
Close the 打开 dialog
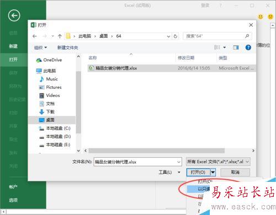[251, 25]
